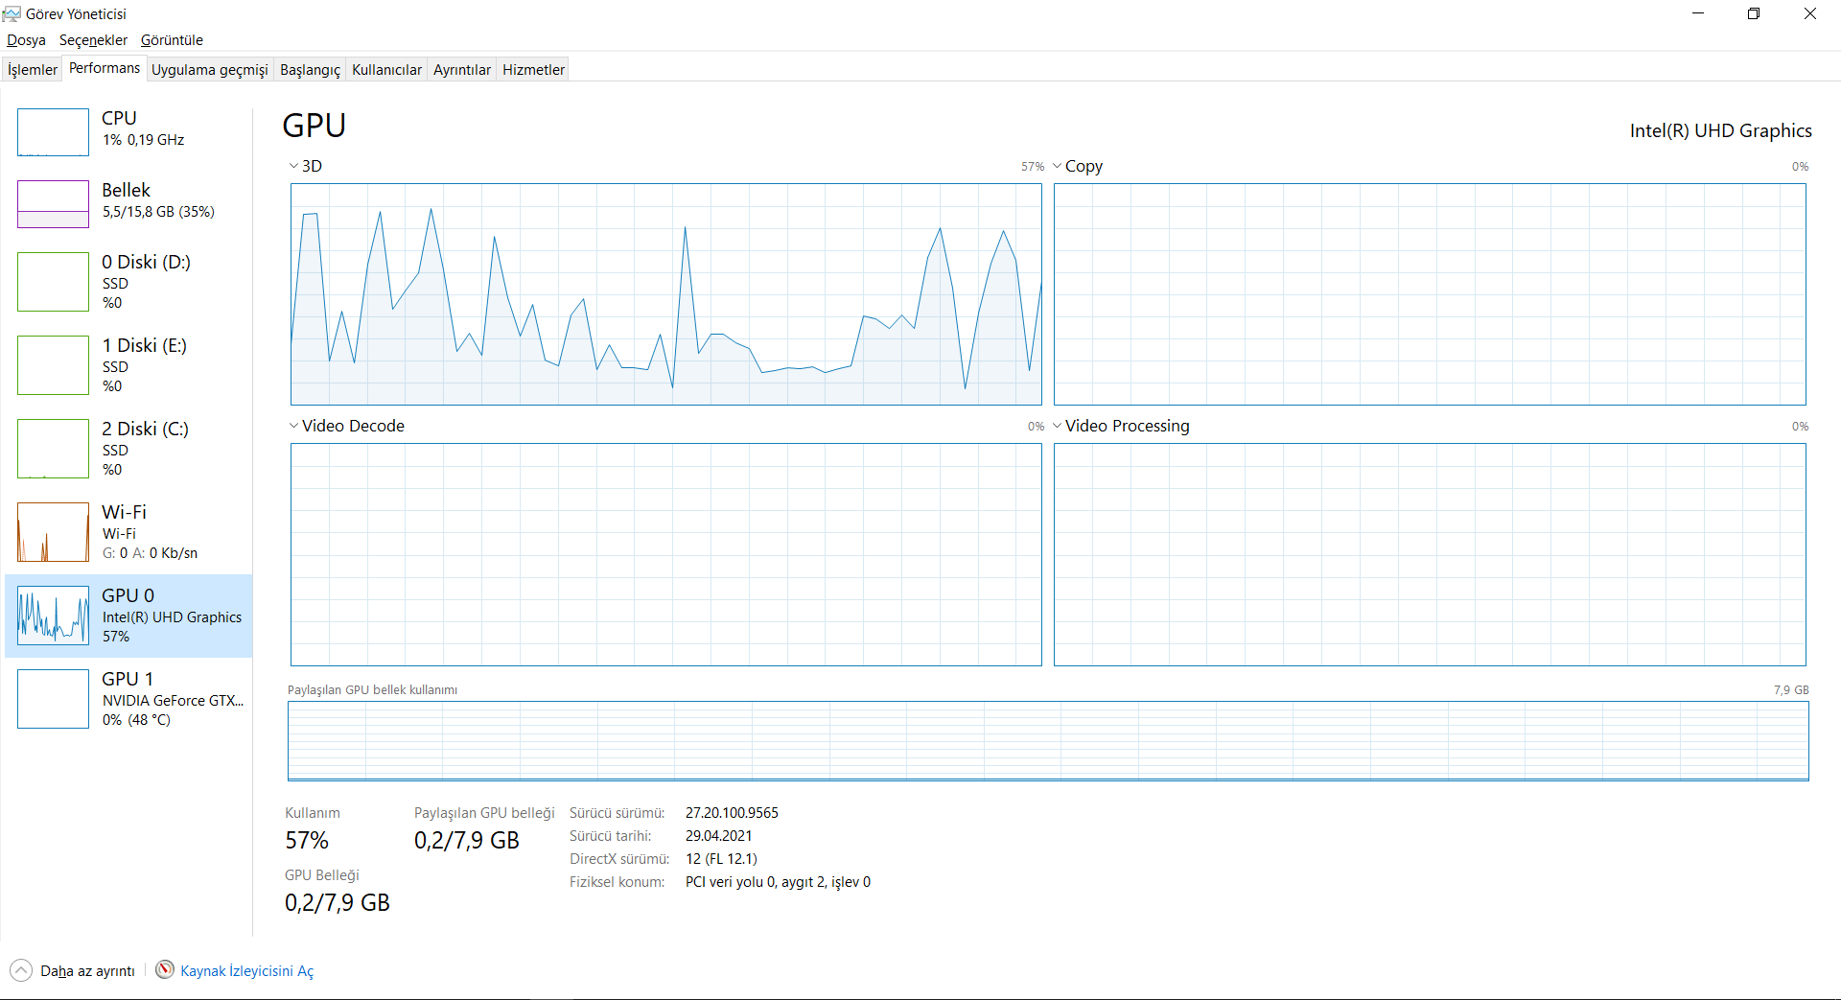Open the Wi-Fi network thumbnail graph
Image resolution: width=1841 pixels, height=1000 pixels.
click(53, 532)
